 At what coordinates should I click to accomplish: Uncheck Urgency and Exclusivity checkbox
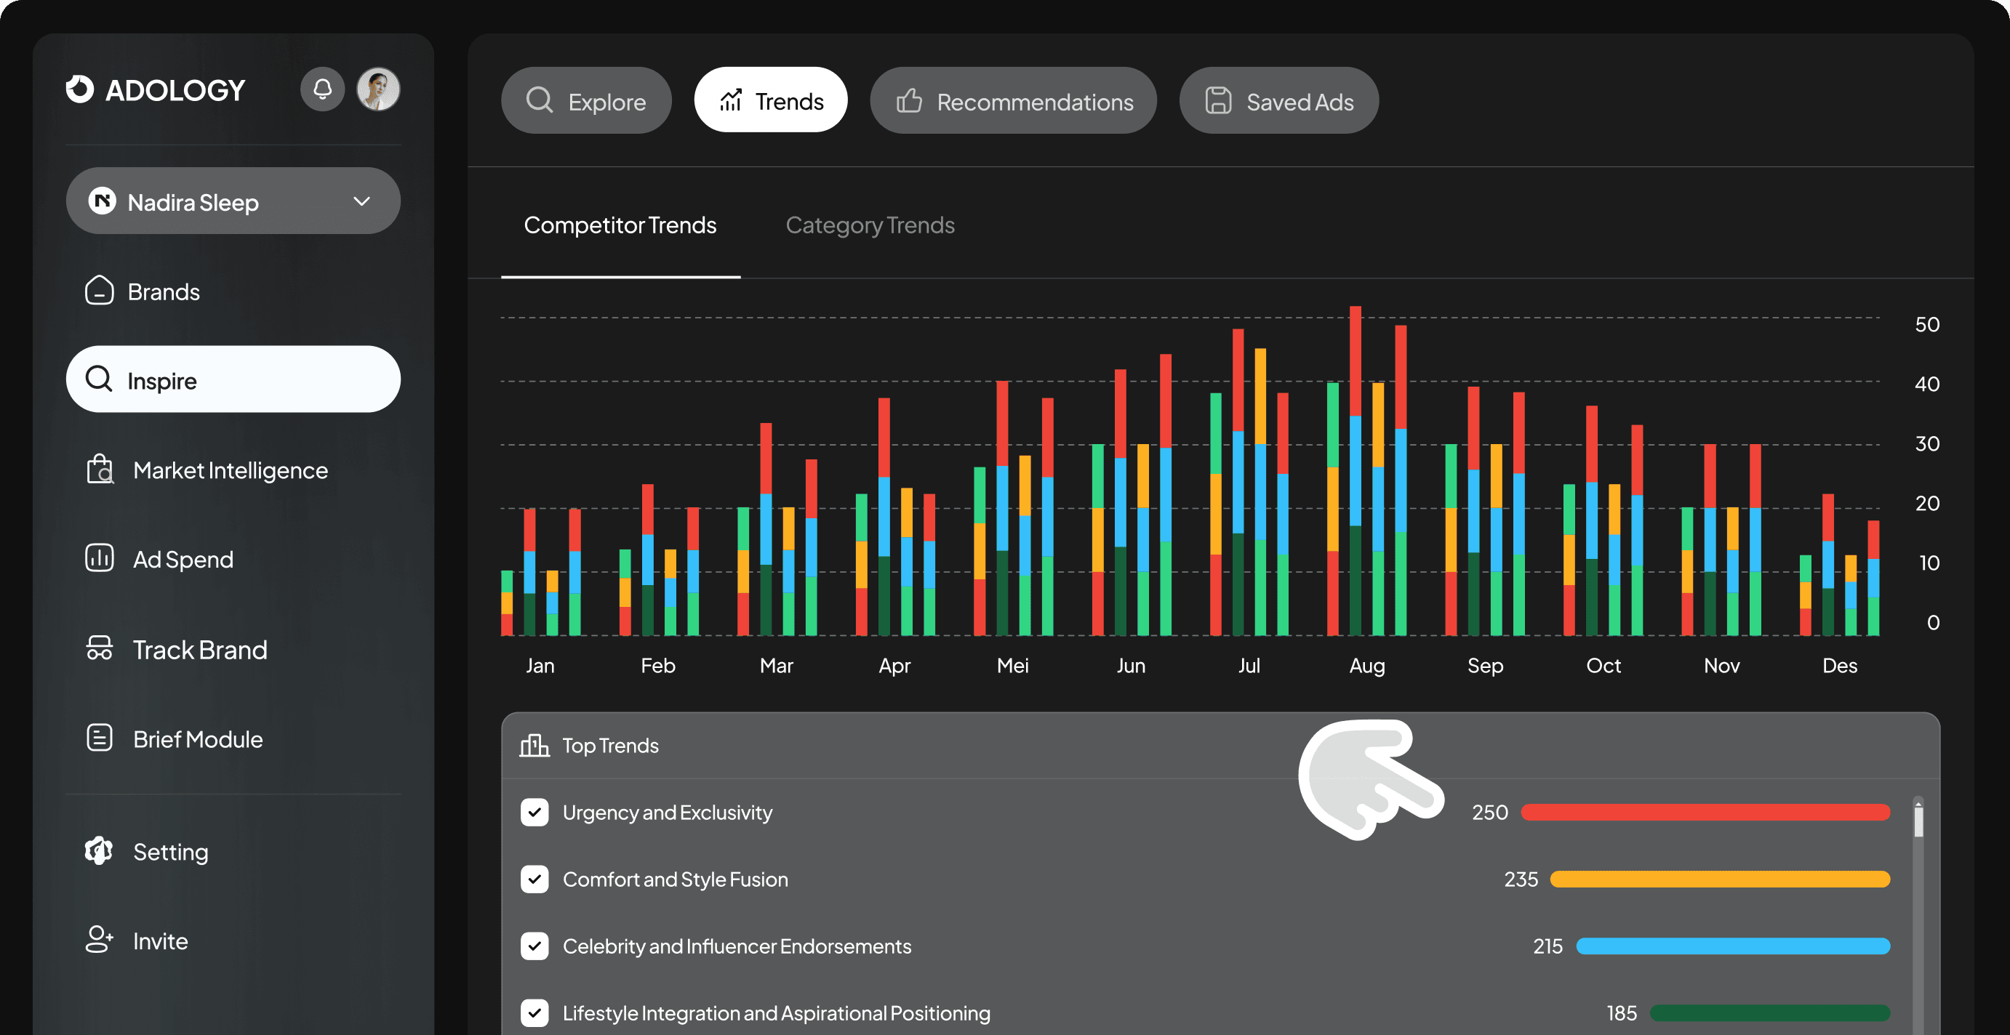tap(534, 812)
